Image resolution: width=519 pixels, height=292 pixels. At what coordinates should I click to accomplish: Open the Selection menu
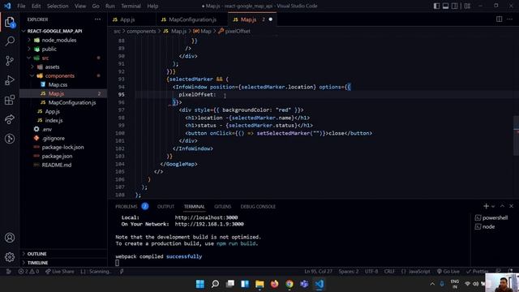(x=58, y=6)
